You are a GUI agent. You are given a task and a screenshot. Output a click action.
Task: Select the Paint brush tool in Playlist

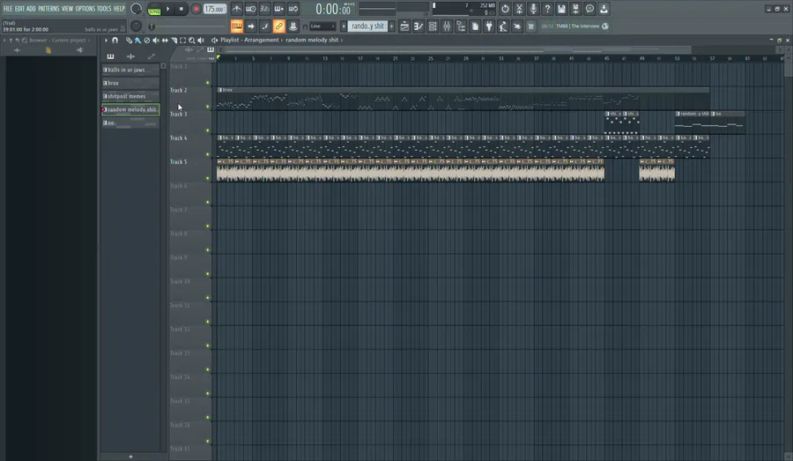point(137,40)
